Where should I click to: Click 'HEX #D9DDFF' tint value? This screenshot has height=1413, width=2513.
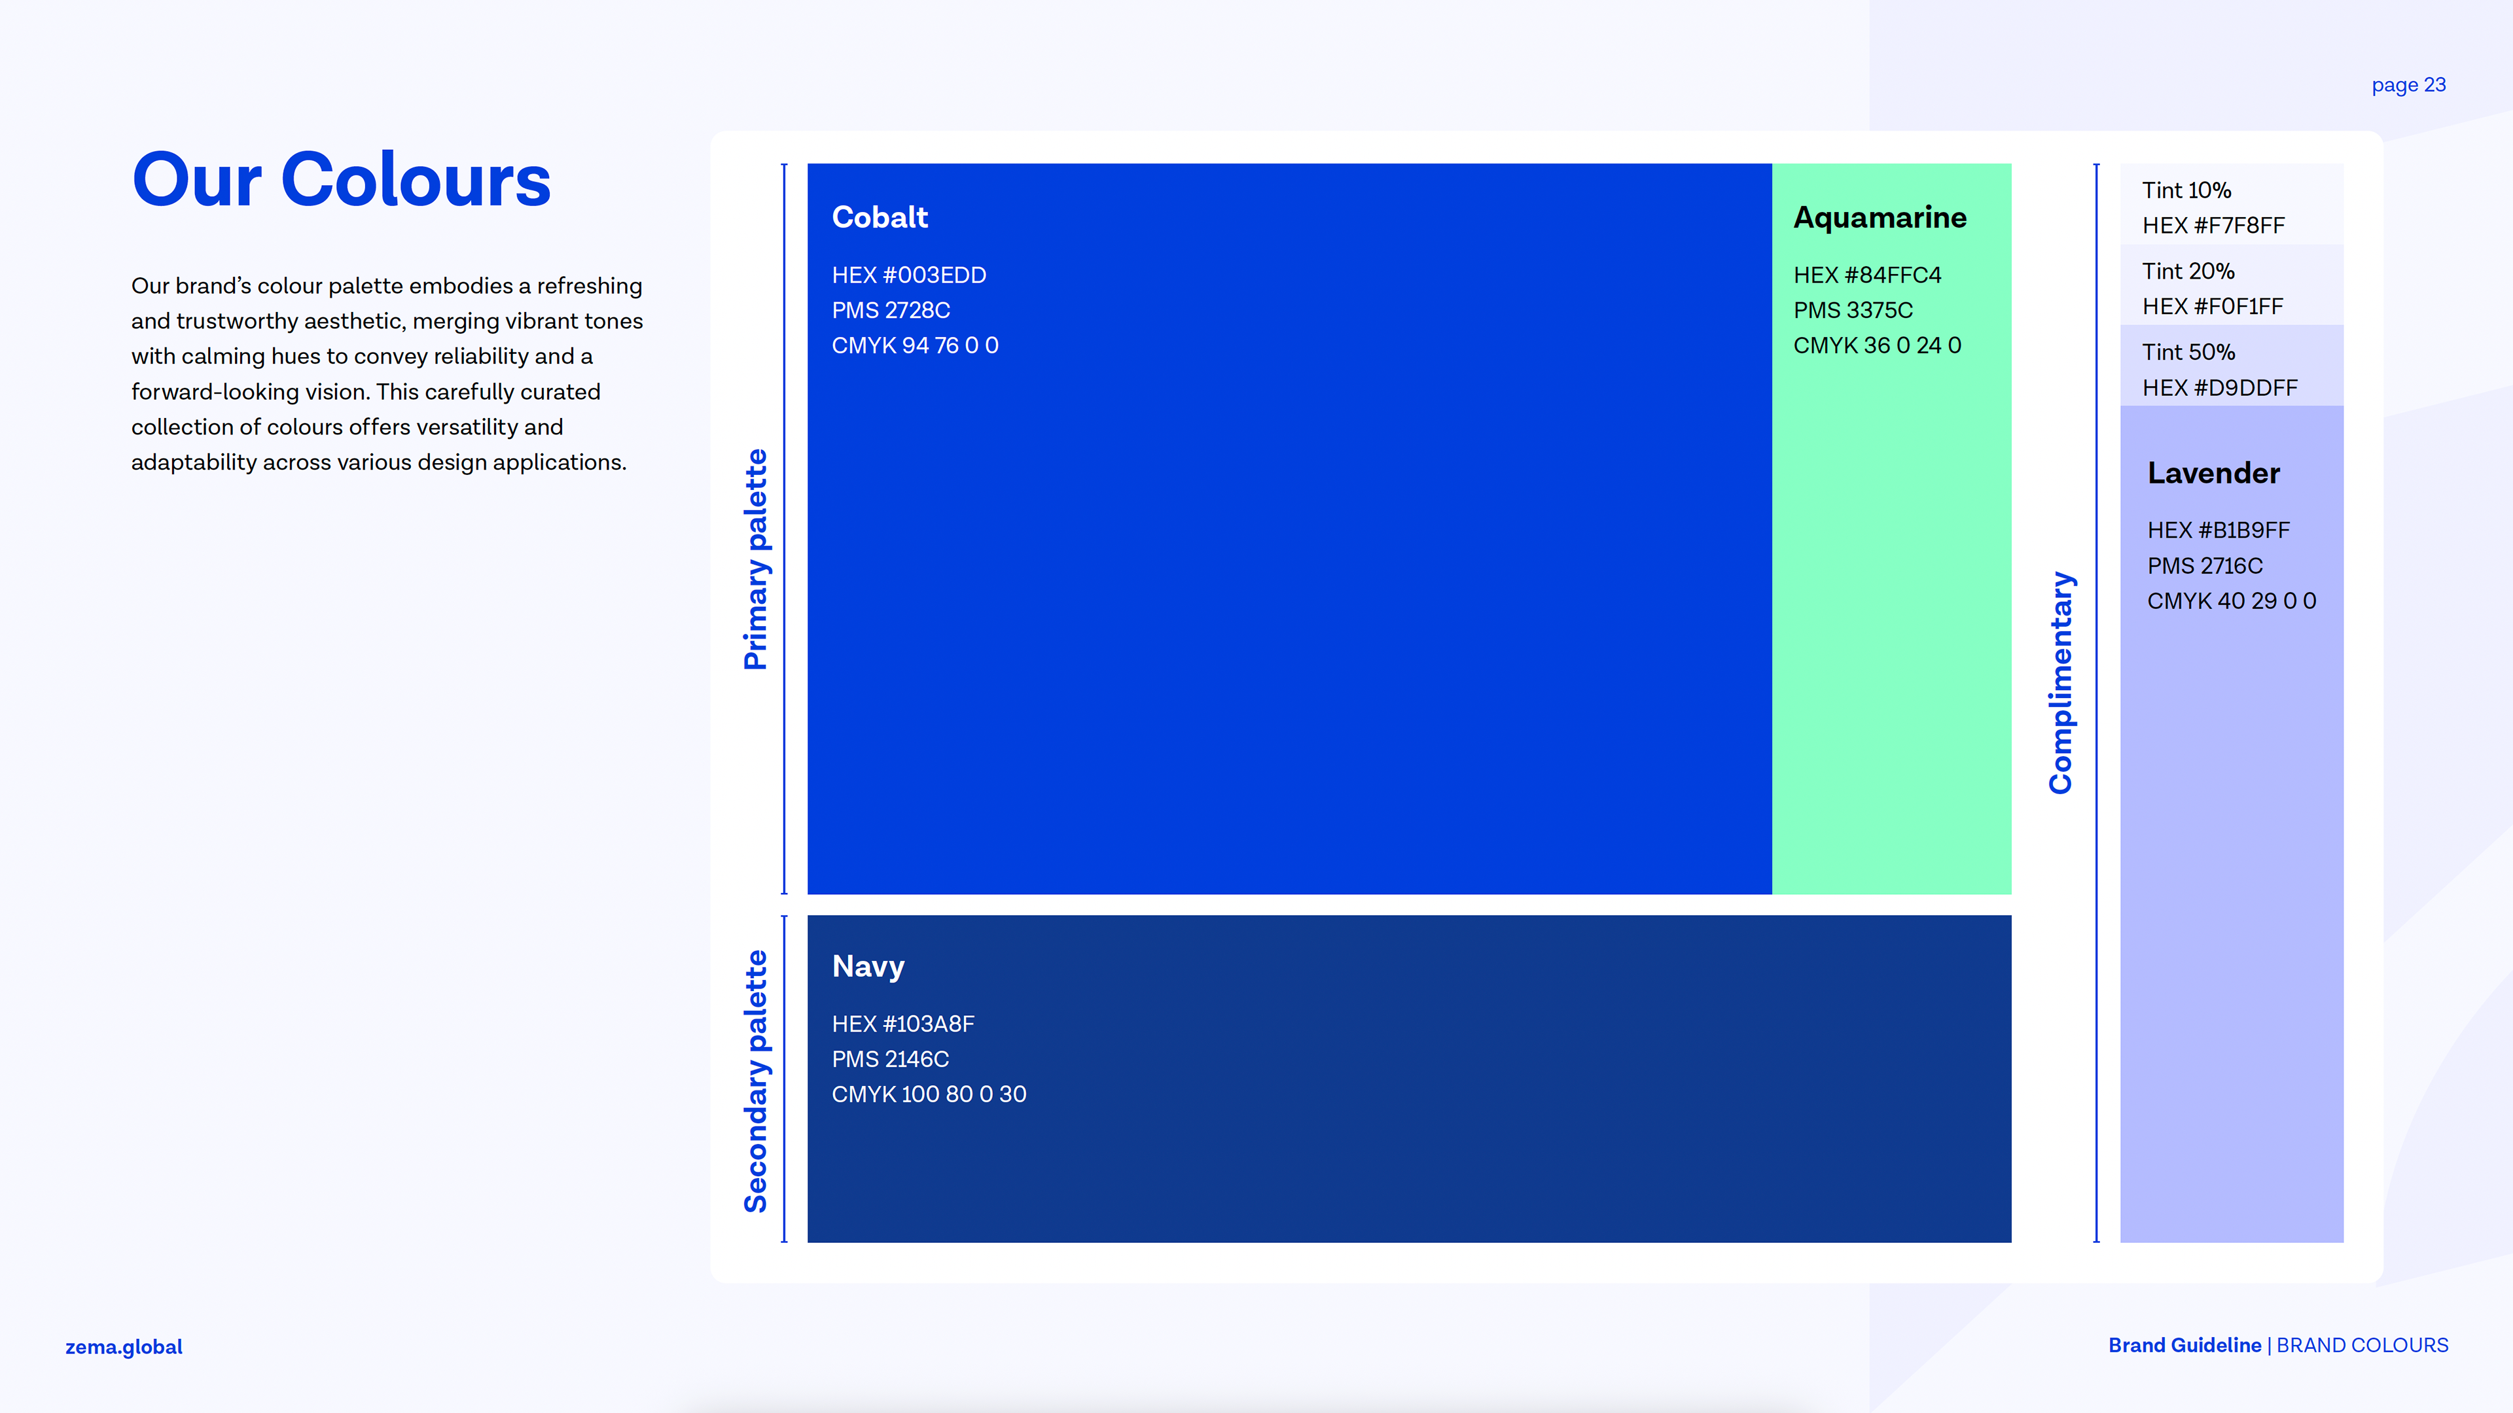click(x=2219, y=388)
